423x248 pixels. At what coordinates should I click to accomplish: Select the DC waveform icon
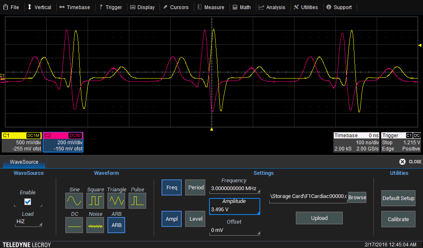pyautogui.click(x=74, y=225)
